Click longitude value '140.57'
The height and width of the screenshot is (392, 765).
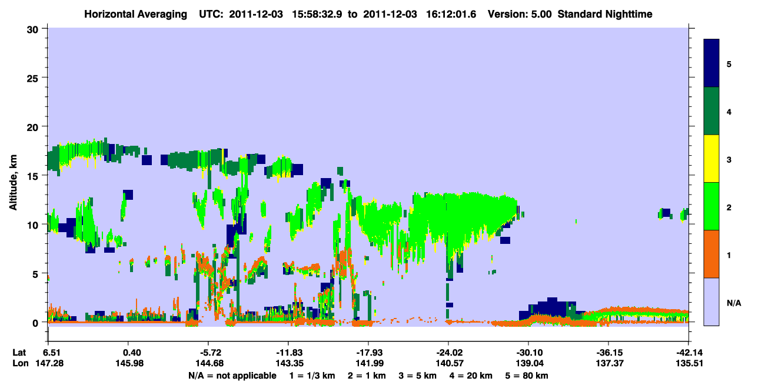coord(451,364)
